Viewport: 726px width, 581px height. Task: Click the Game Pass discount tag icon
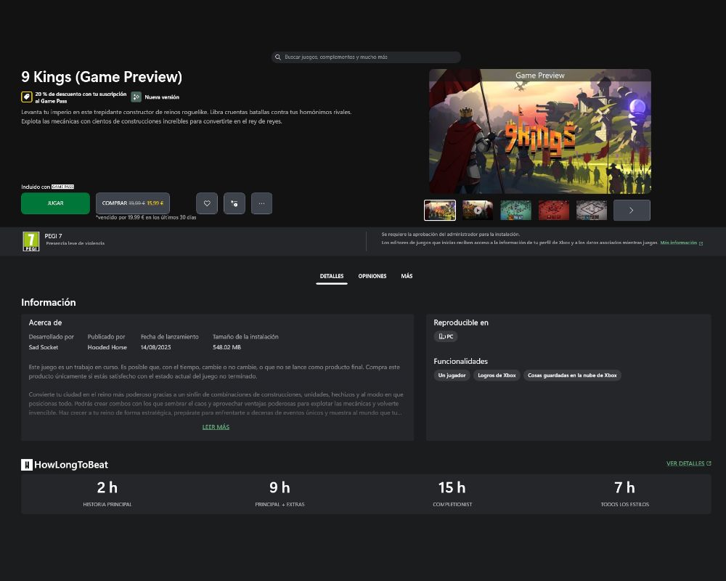point(26,97)
